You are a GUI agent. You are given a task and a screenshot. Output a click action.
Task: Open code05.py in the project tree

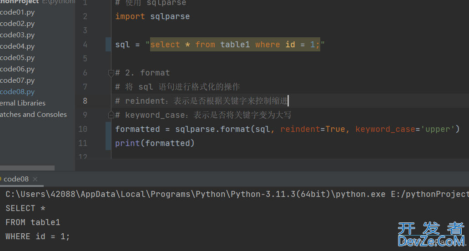[17, 58]
